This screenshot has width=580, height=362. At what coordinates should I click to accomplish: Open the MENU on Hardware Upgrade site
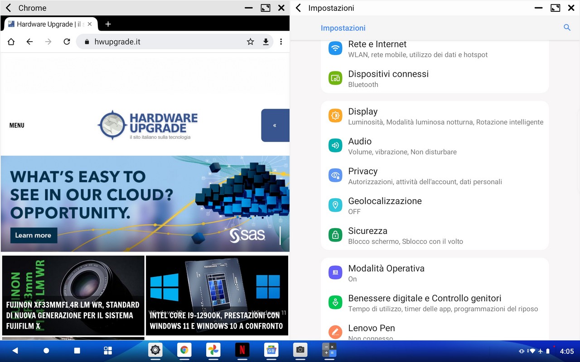pos(17,125)
